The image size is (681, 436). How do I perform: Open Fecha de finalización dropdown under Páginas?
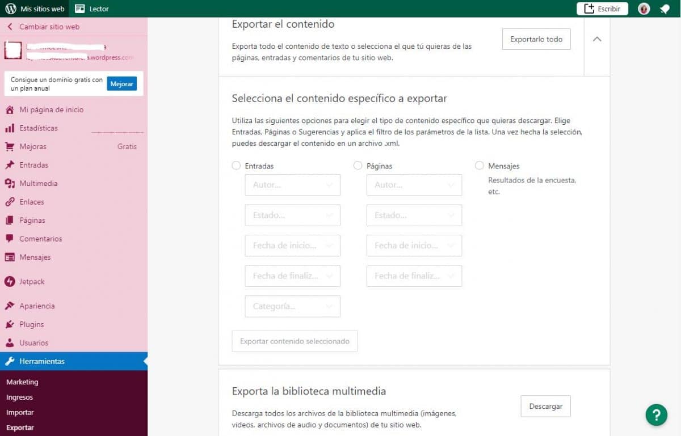coord(414,276)
